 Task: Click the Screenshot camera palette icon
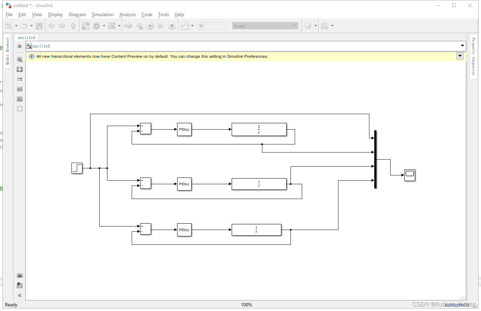[x=20, y=275]
